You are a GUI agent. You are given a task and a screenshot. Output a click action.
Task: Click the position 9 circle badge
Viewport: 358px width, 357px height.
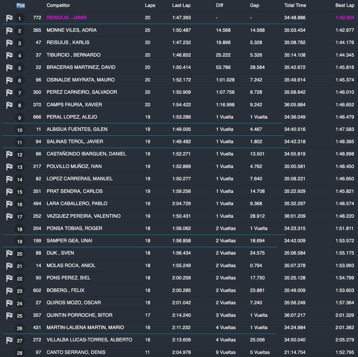[19, 118]
